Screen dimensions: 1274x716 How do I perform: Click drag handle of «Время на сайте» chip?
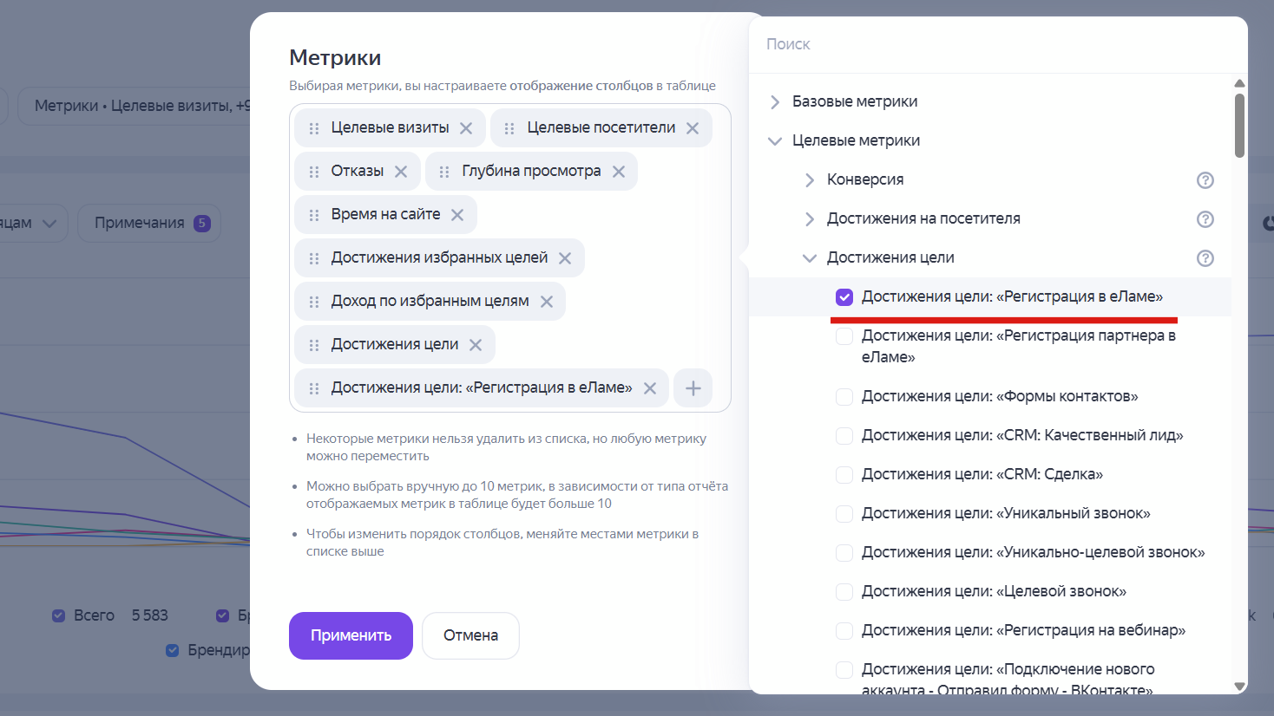(313, 213)
